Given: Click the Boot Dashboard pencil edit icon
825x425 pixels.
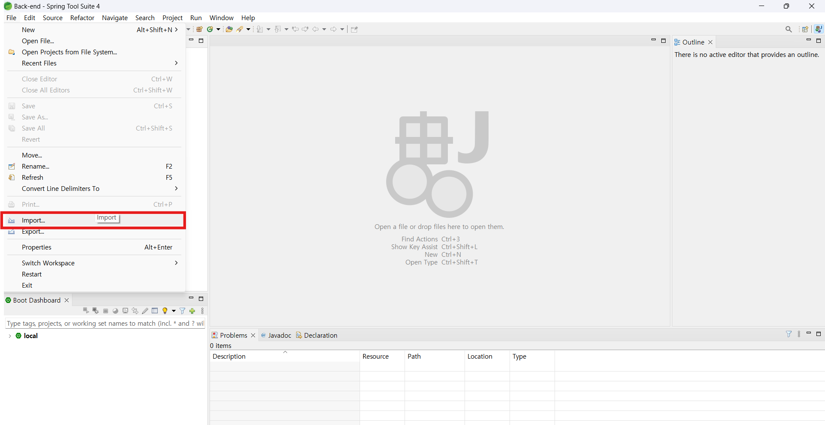Looking at the screenshot, I should click(x=145, y=311).
